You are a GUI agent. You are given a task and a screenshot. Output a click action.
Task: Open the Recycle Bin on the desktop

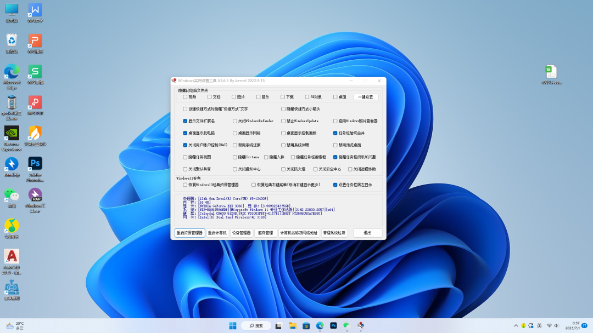(12, 41)
